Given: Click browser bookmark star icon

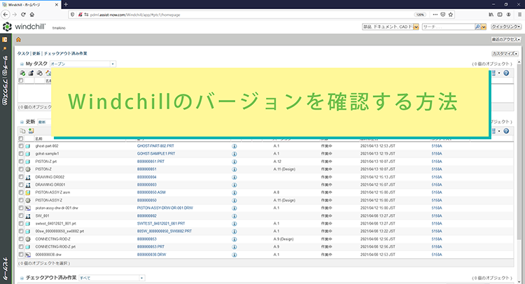Looking at the screenshot, I should 451,15.
